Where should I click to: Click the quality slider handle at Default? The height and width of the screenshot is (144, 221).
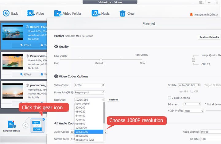pyautogui.click(x=101, y=59)
